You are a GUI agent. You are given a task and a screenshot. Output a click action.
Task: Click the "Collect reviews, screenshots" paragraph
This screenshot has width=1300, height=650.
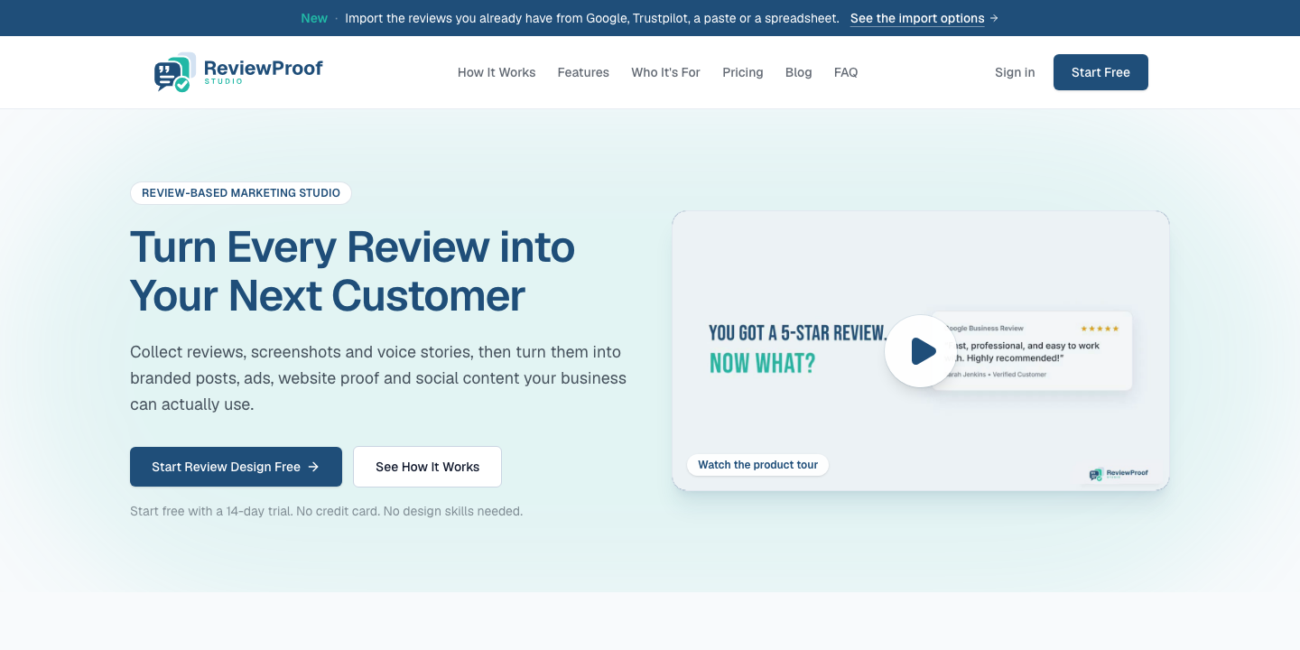(378, 378)
